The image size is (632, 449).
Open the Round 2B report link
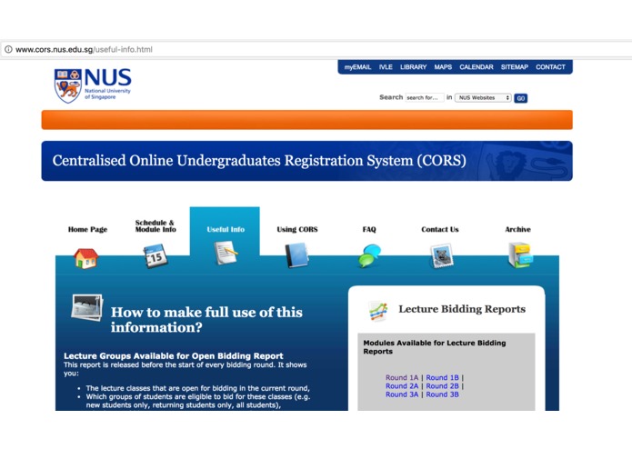[x=442, y=385]
